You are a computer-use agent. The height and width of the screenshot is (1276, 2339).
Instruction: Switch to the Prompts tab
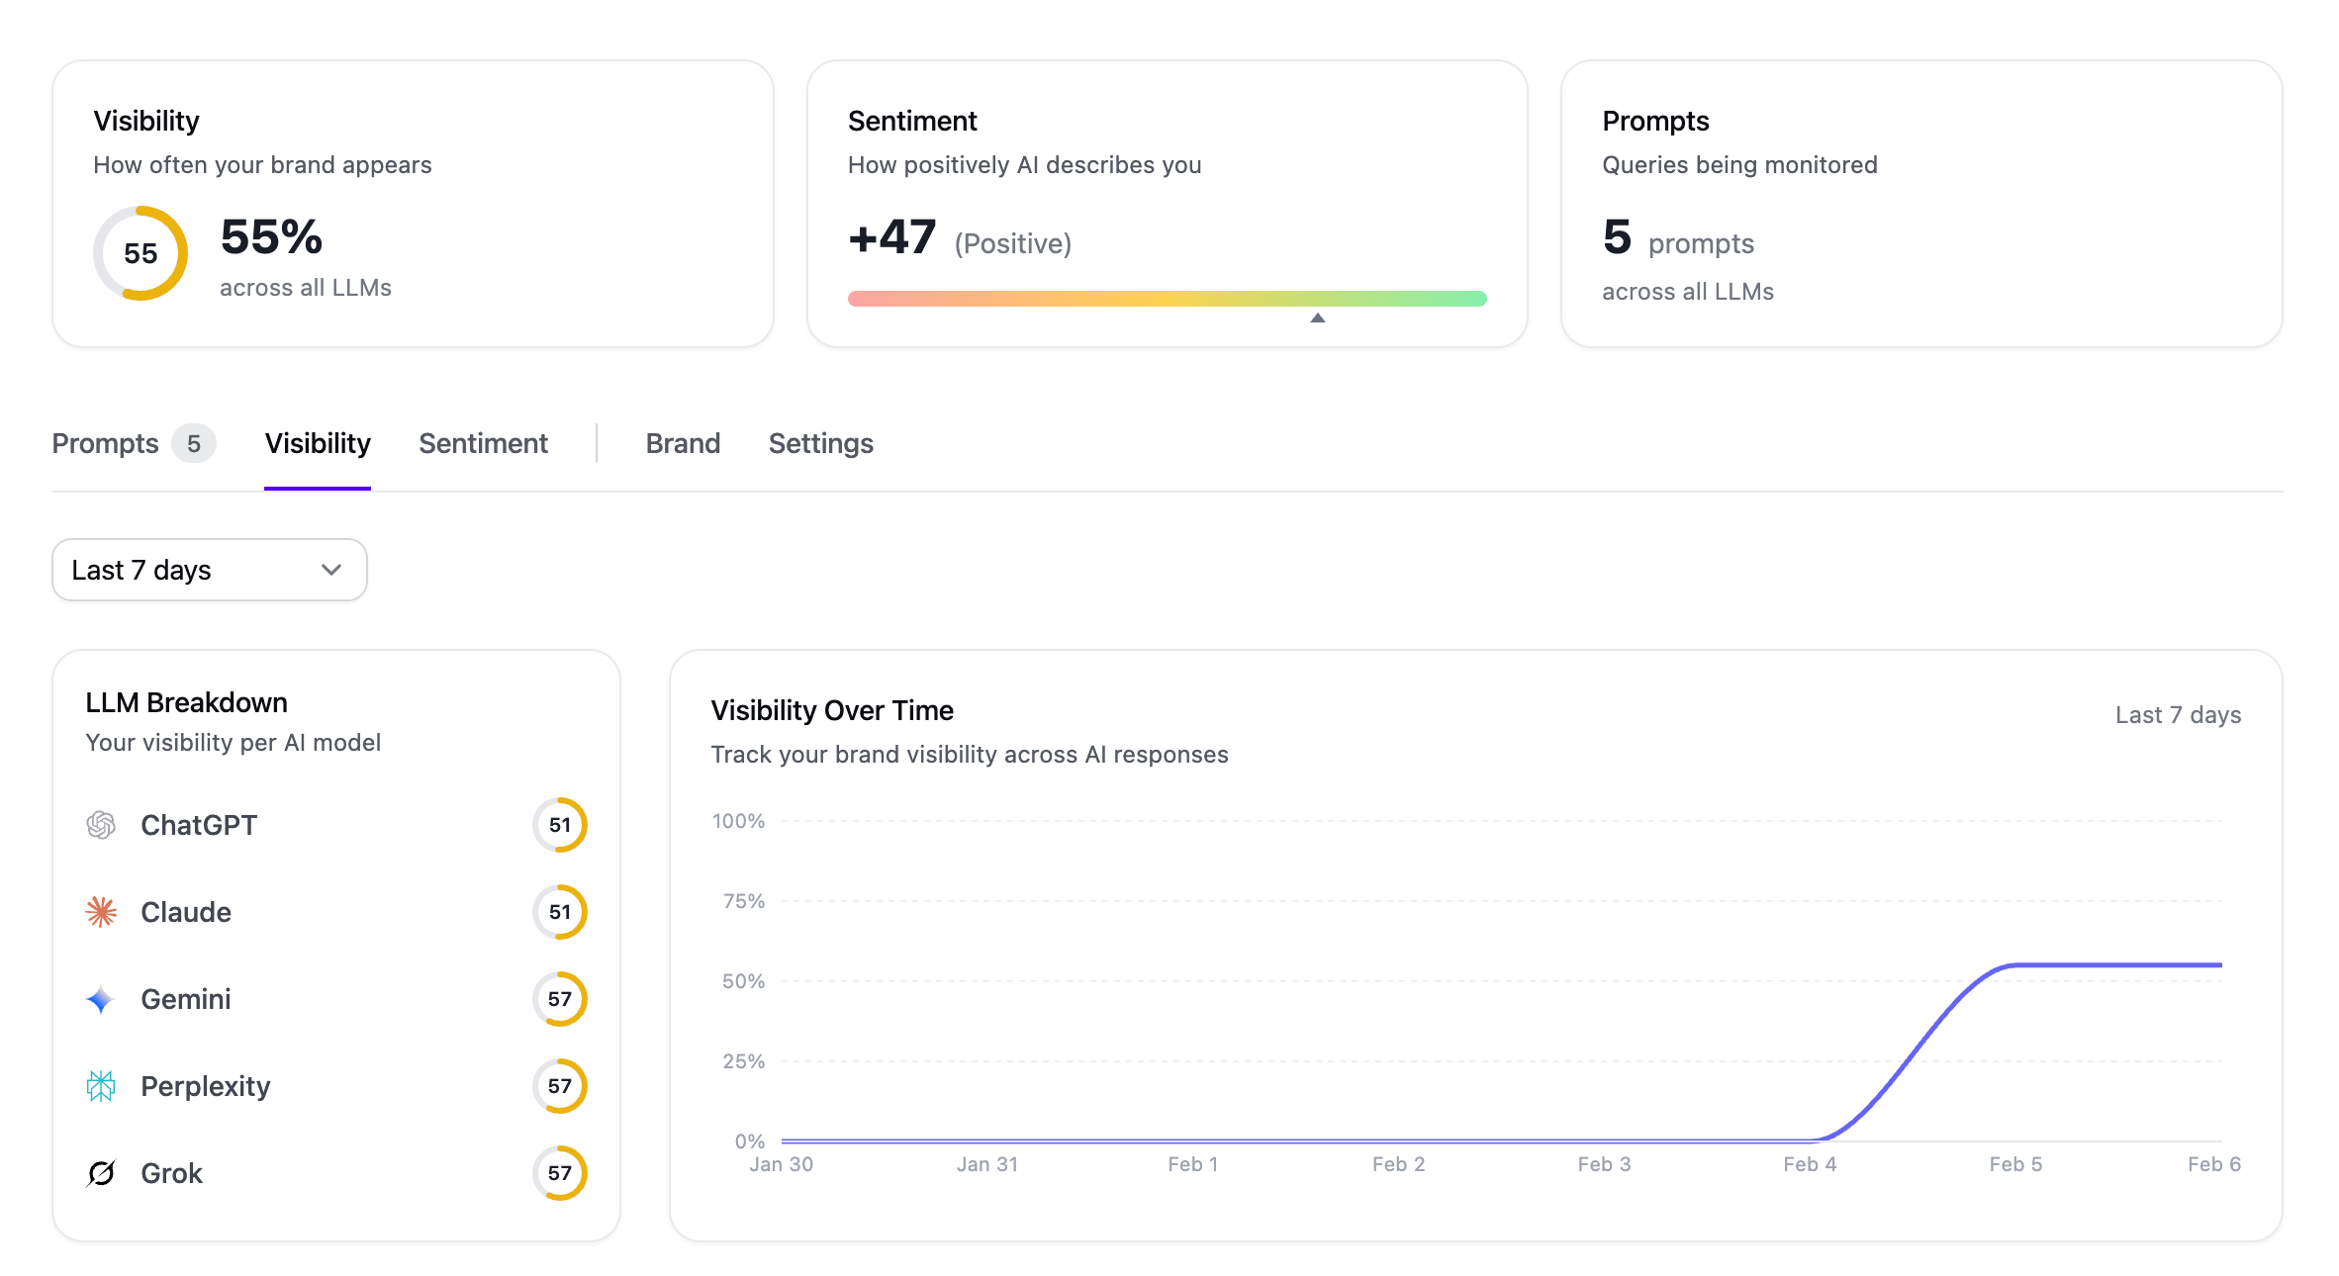[105, 443]
